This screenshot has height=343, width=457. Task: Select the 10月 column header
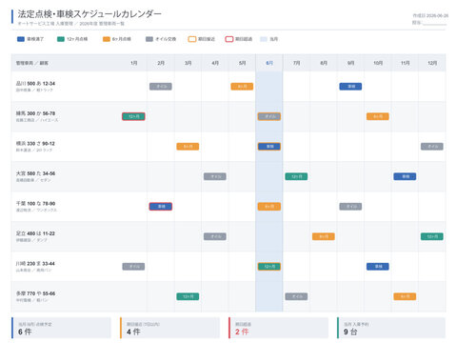(378, 63)
